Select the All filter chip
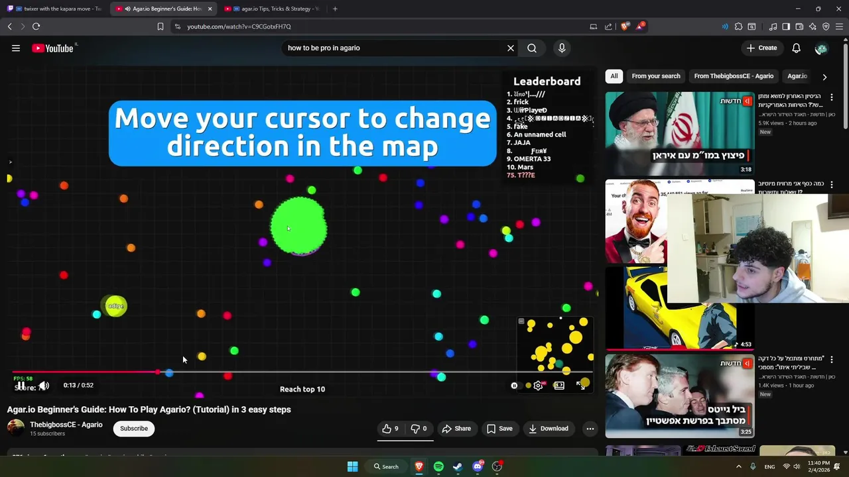 [614, 76]
